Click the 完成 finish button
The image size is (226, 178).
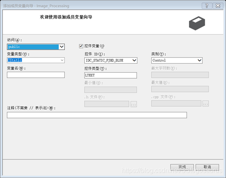182,167
